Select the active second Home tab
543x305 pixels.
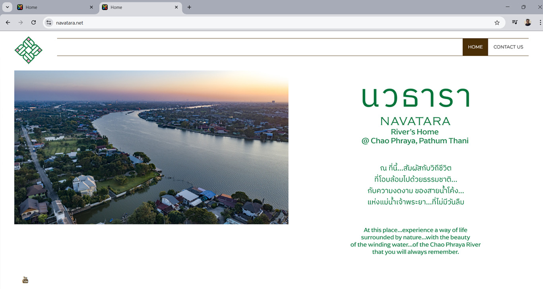pos(137,7)
